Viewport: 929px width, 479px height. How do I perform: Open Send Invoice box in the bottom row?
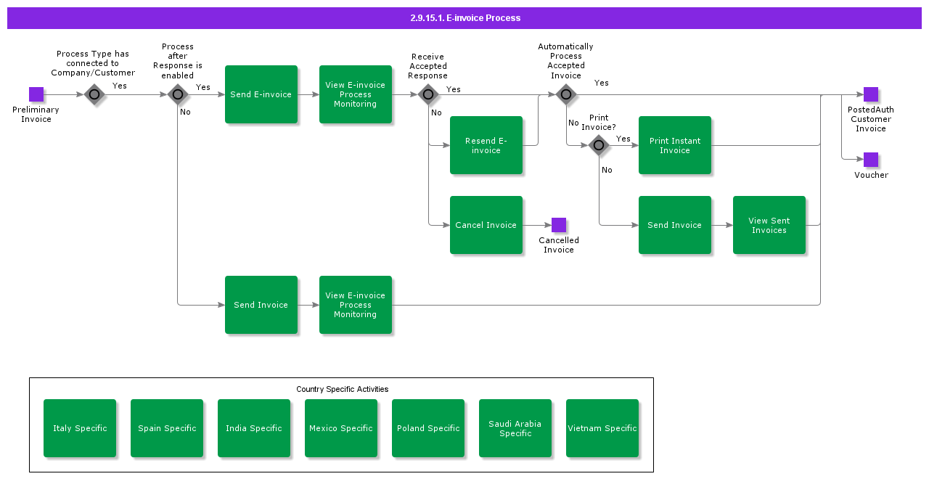click(x=261, y=305)
